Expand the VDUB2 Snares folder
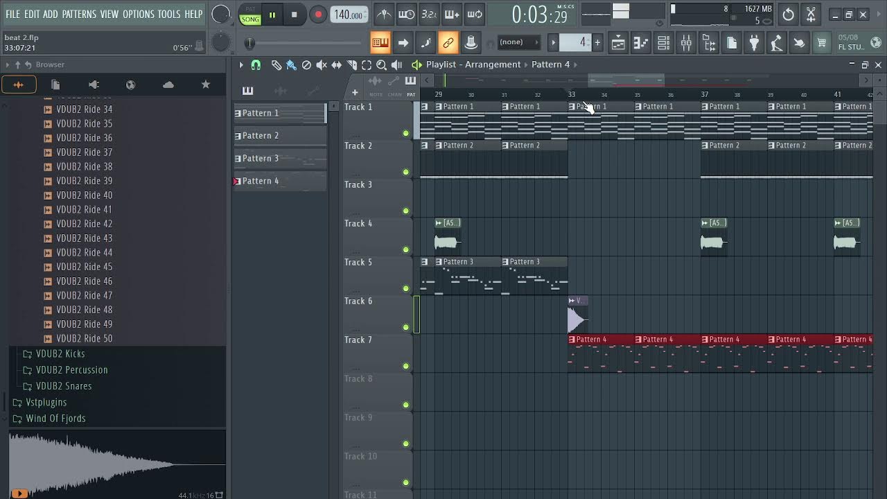Screen dimensions: 887x499 [64, 386]
